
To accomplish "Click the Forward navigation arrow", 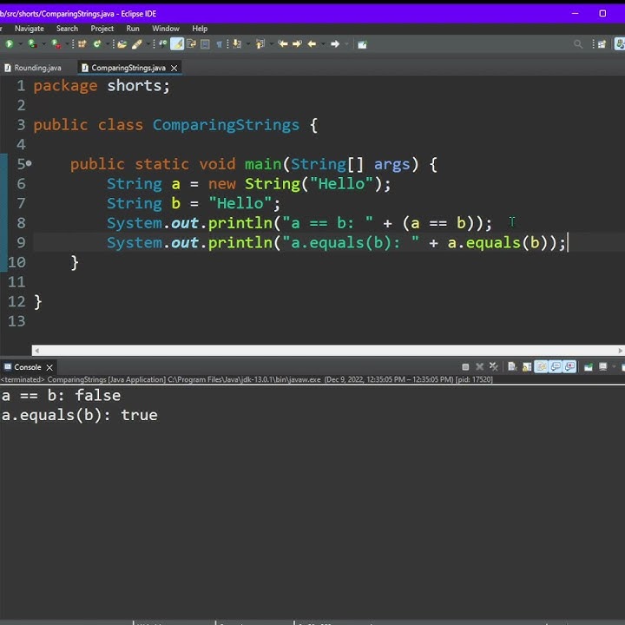I will point(335,44).
